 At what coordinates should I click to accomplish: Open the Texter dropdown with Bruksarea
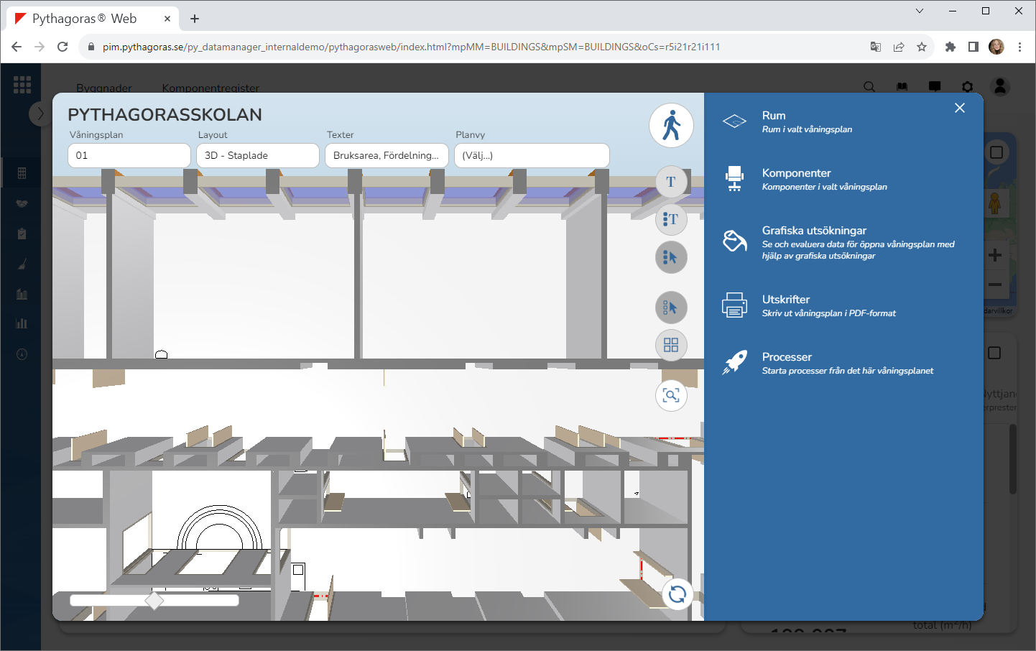[x=387, y=155]
